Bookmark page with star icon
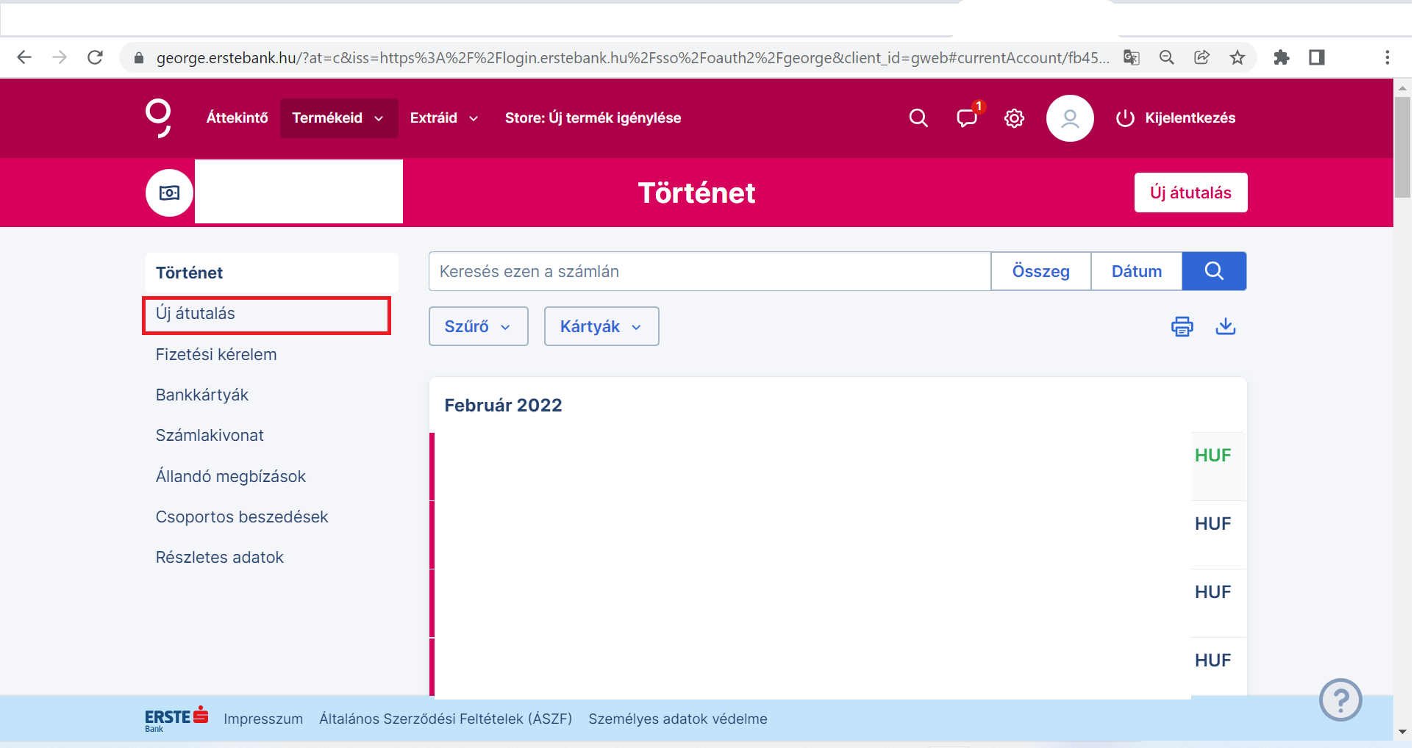Viewport: 1425px width, 748px height. [1237, 57]
